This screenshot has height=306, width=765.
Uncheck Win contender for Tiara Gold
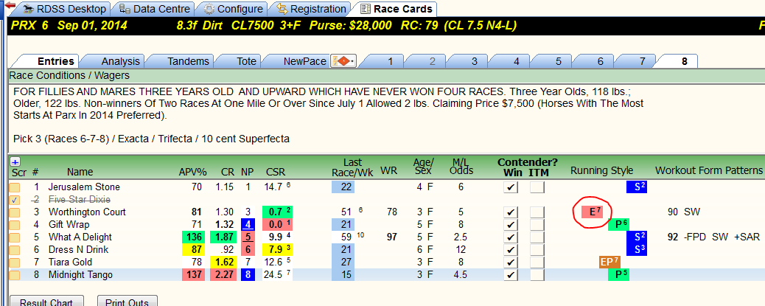[x=510, y=262]
